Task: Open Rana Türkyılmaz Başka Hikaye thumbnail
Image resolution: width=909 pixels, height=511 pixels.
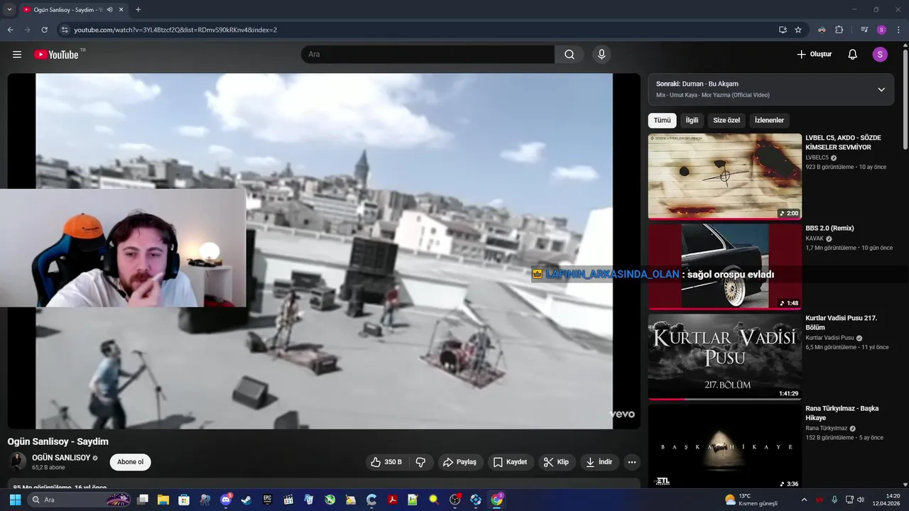Action: [724, 447]
